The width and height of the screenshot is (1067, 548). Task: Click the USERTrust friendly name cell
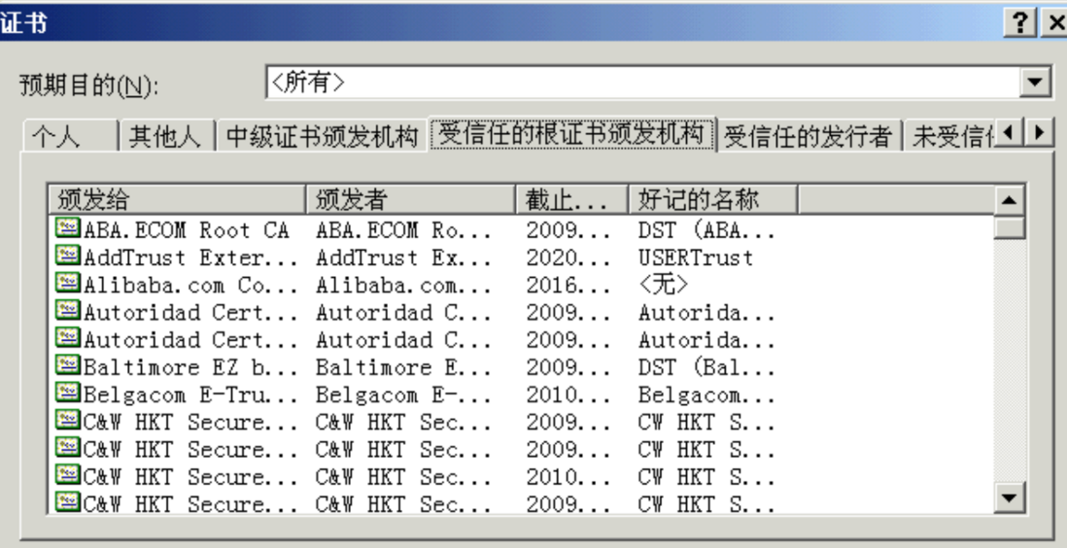[696, 257]
